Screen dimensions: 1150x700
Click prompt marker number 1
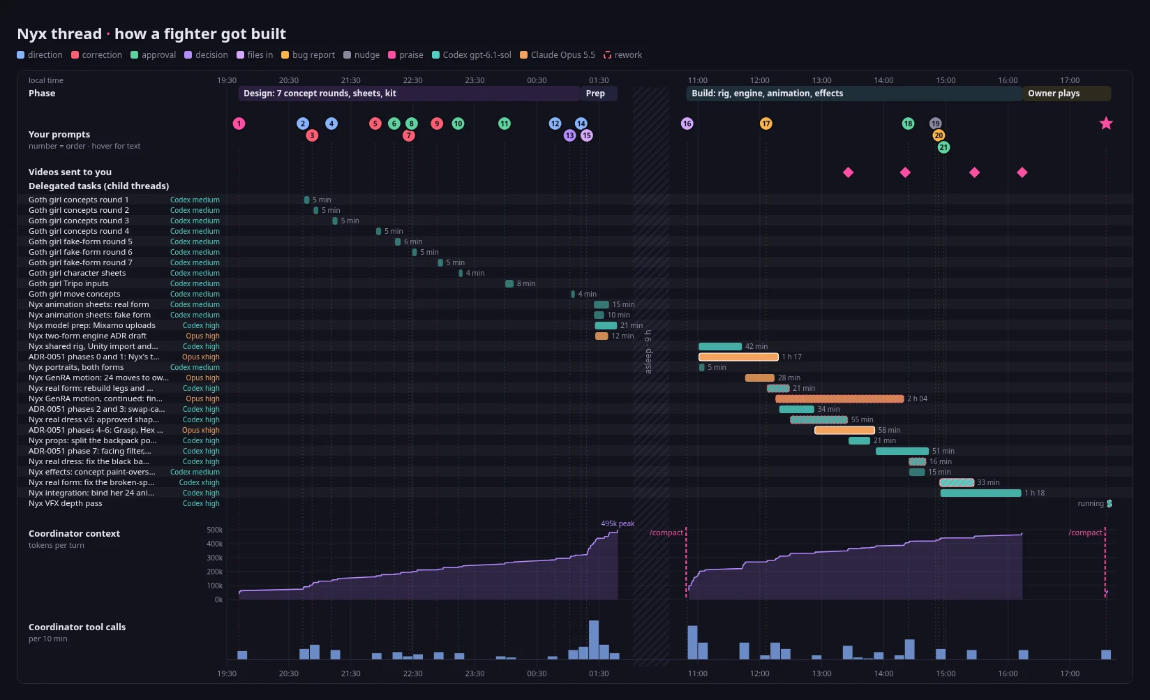(x=239, y=124)
